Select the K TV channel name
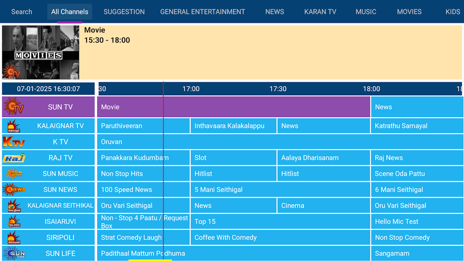 click(60, 142)
